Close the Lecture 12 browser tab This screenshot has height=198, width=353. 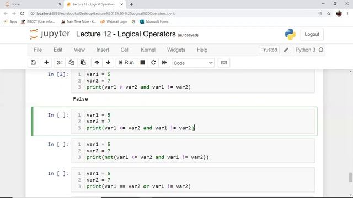(121, 4)
